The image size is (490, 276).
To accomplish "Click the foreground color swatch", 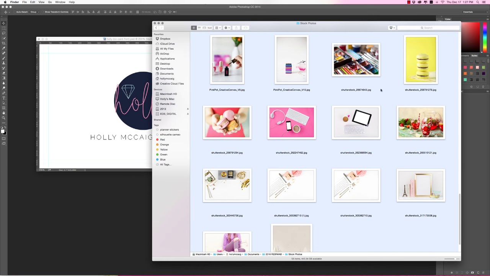I will click(x=3, y=131).
